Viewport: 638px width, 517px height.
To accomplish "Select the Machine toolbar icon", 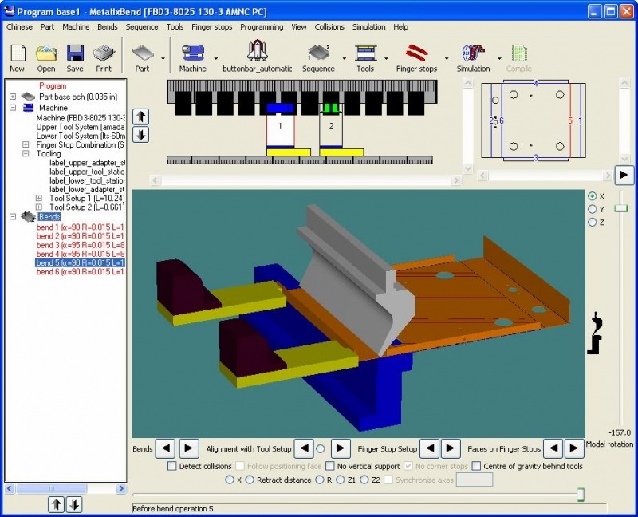I will (192, 54).
